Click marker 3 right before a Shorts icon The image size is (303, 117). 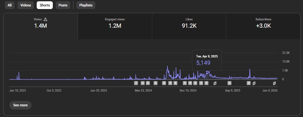[249, 83]
